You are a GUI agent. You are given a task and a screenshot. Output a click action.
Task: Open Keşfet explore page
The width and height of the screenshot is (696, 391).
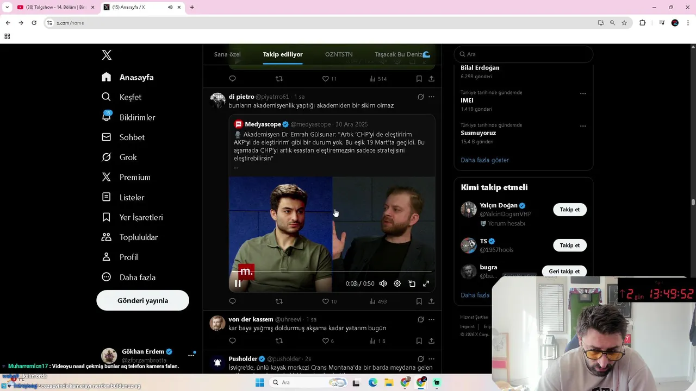[122, 97]
